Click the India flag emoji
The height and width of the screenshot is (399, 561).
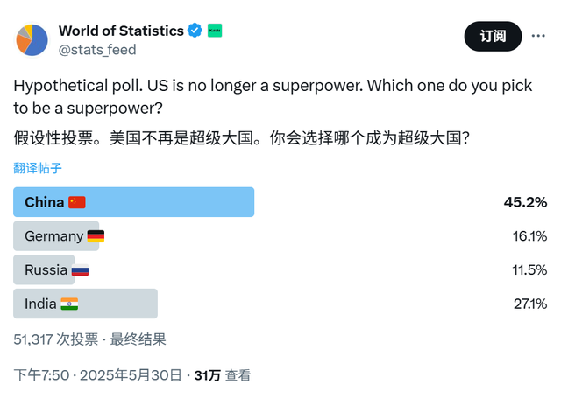point(69,304)
